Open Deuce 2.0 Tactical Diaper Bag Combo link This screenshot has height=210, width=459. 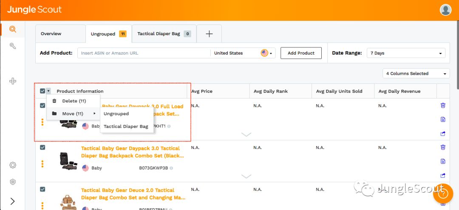click(x=133, y=194)
